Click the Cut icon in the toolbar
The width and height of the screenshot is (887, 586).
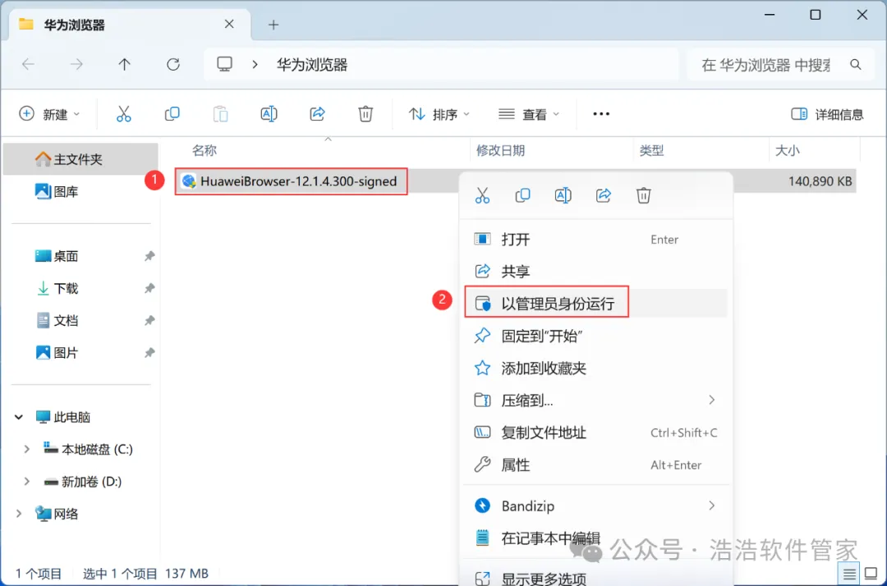point(123,114)
